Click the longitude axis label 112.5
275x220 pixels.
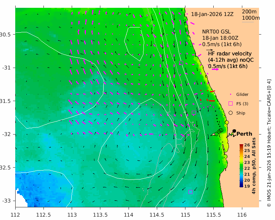[43, 215]
